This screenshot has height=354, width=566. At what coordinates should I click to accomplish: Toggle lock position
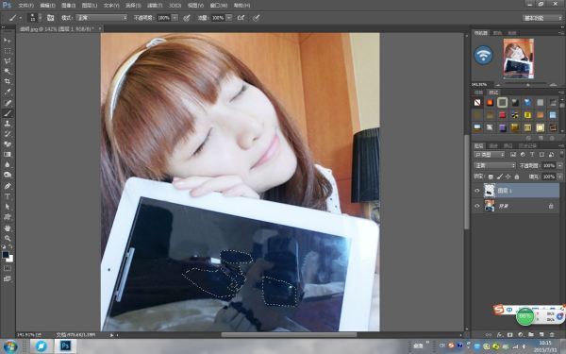pyautogui.click(x=508, y=177)
